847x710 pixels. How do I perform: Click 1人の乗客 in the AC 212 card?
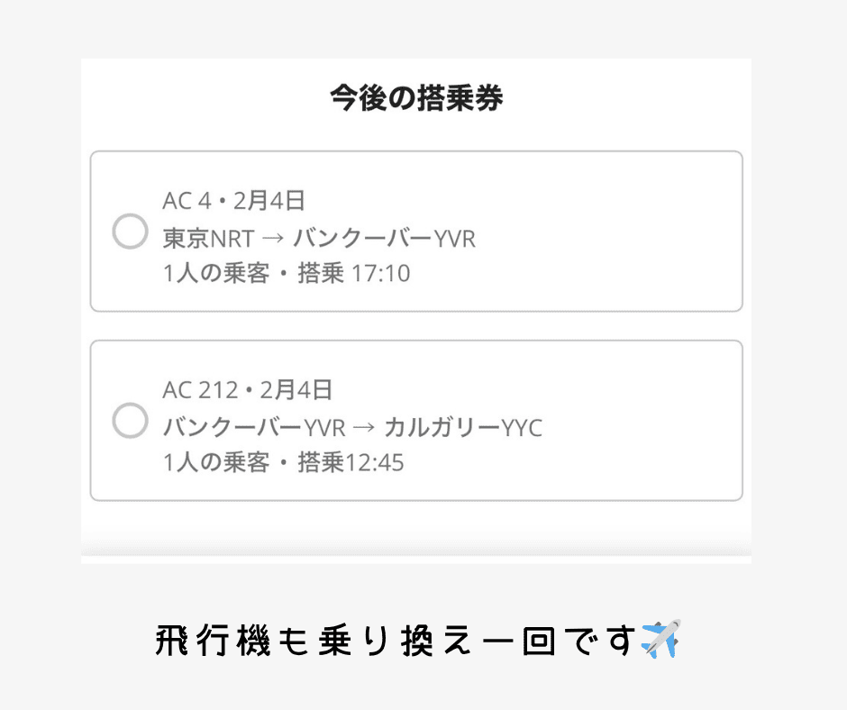pyautogui.click(x=216, y=463)
